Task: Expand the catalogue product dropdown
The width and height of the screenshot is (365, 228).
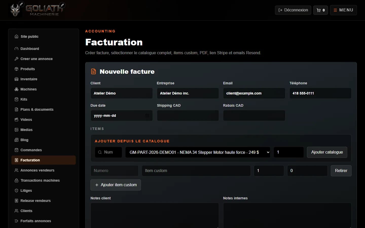Action: tap(198, 152)
